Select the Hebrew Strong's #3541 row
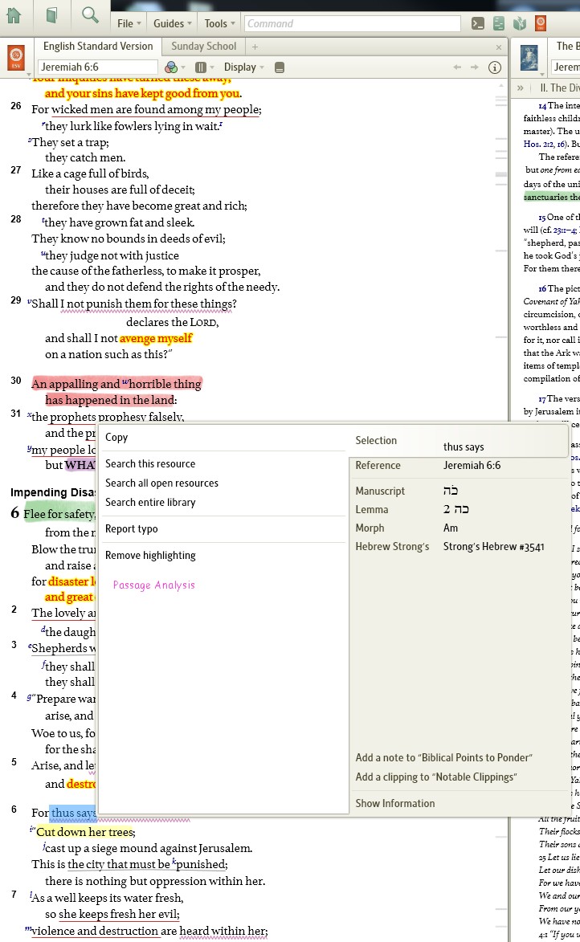This screenshot has width=580, height=942. pyautogui.click(x=460, y=547)
